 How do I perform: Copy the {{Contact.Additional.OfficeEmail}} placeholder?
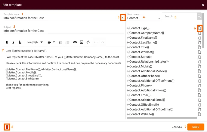tap(199, 109)
